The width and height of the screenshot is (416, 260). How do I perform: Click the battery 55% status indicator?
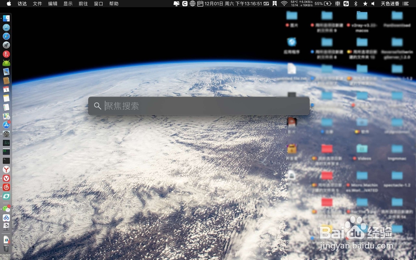pyautogui.click(x=323, y=3)
